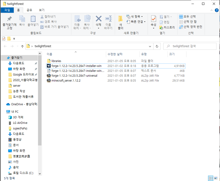Open quick access toolbar customize dropdown arrow
Viewport: 220px width, 181px height.
tap(14, 39)
